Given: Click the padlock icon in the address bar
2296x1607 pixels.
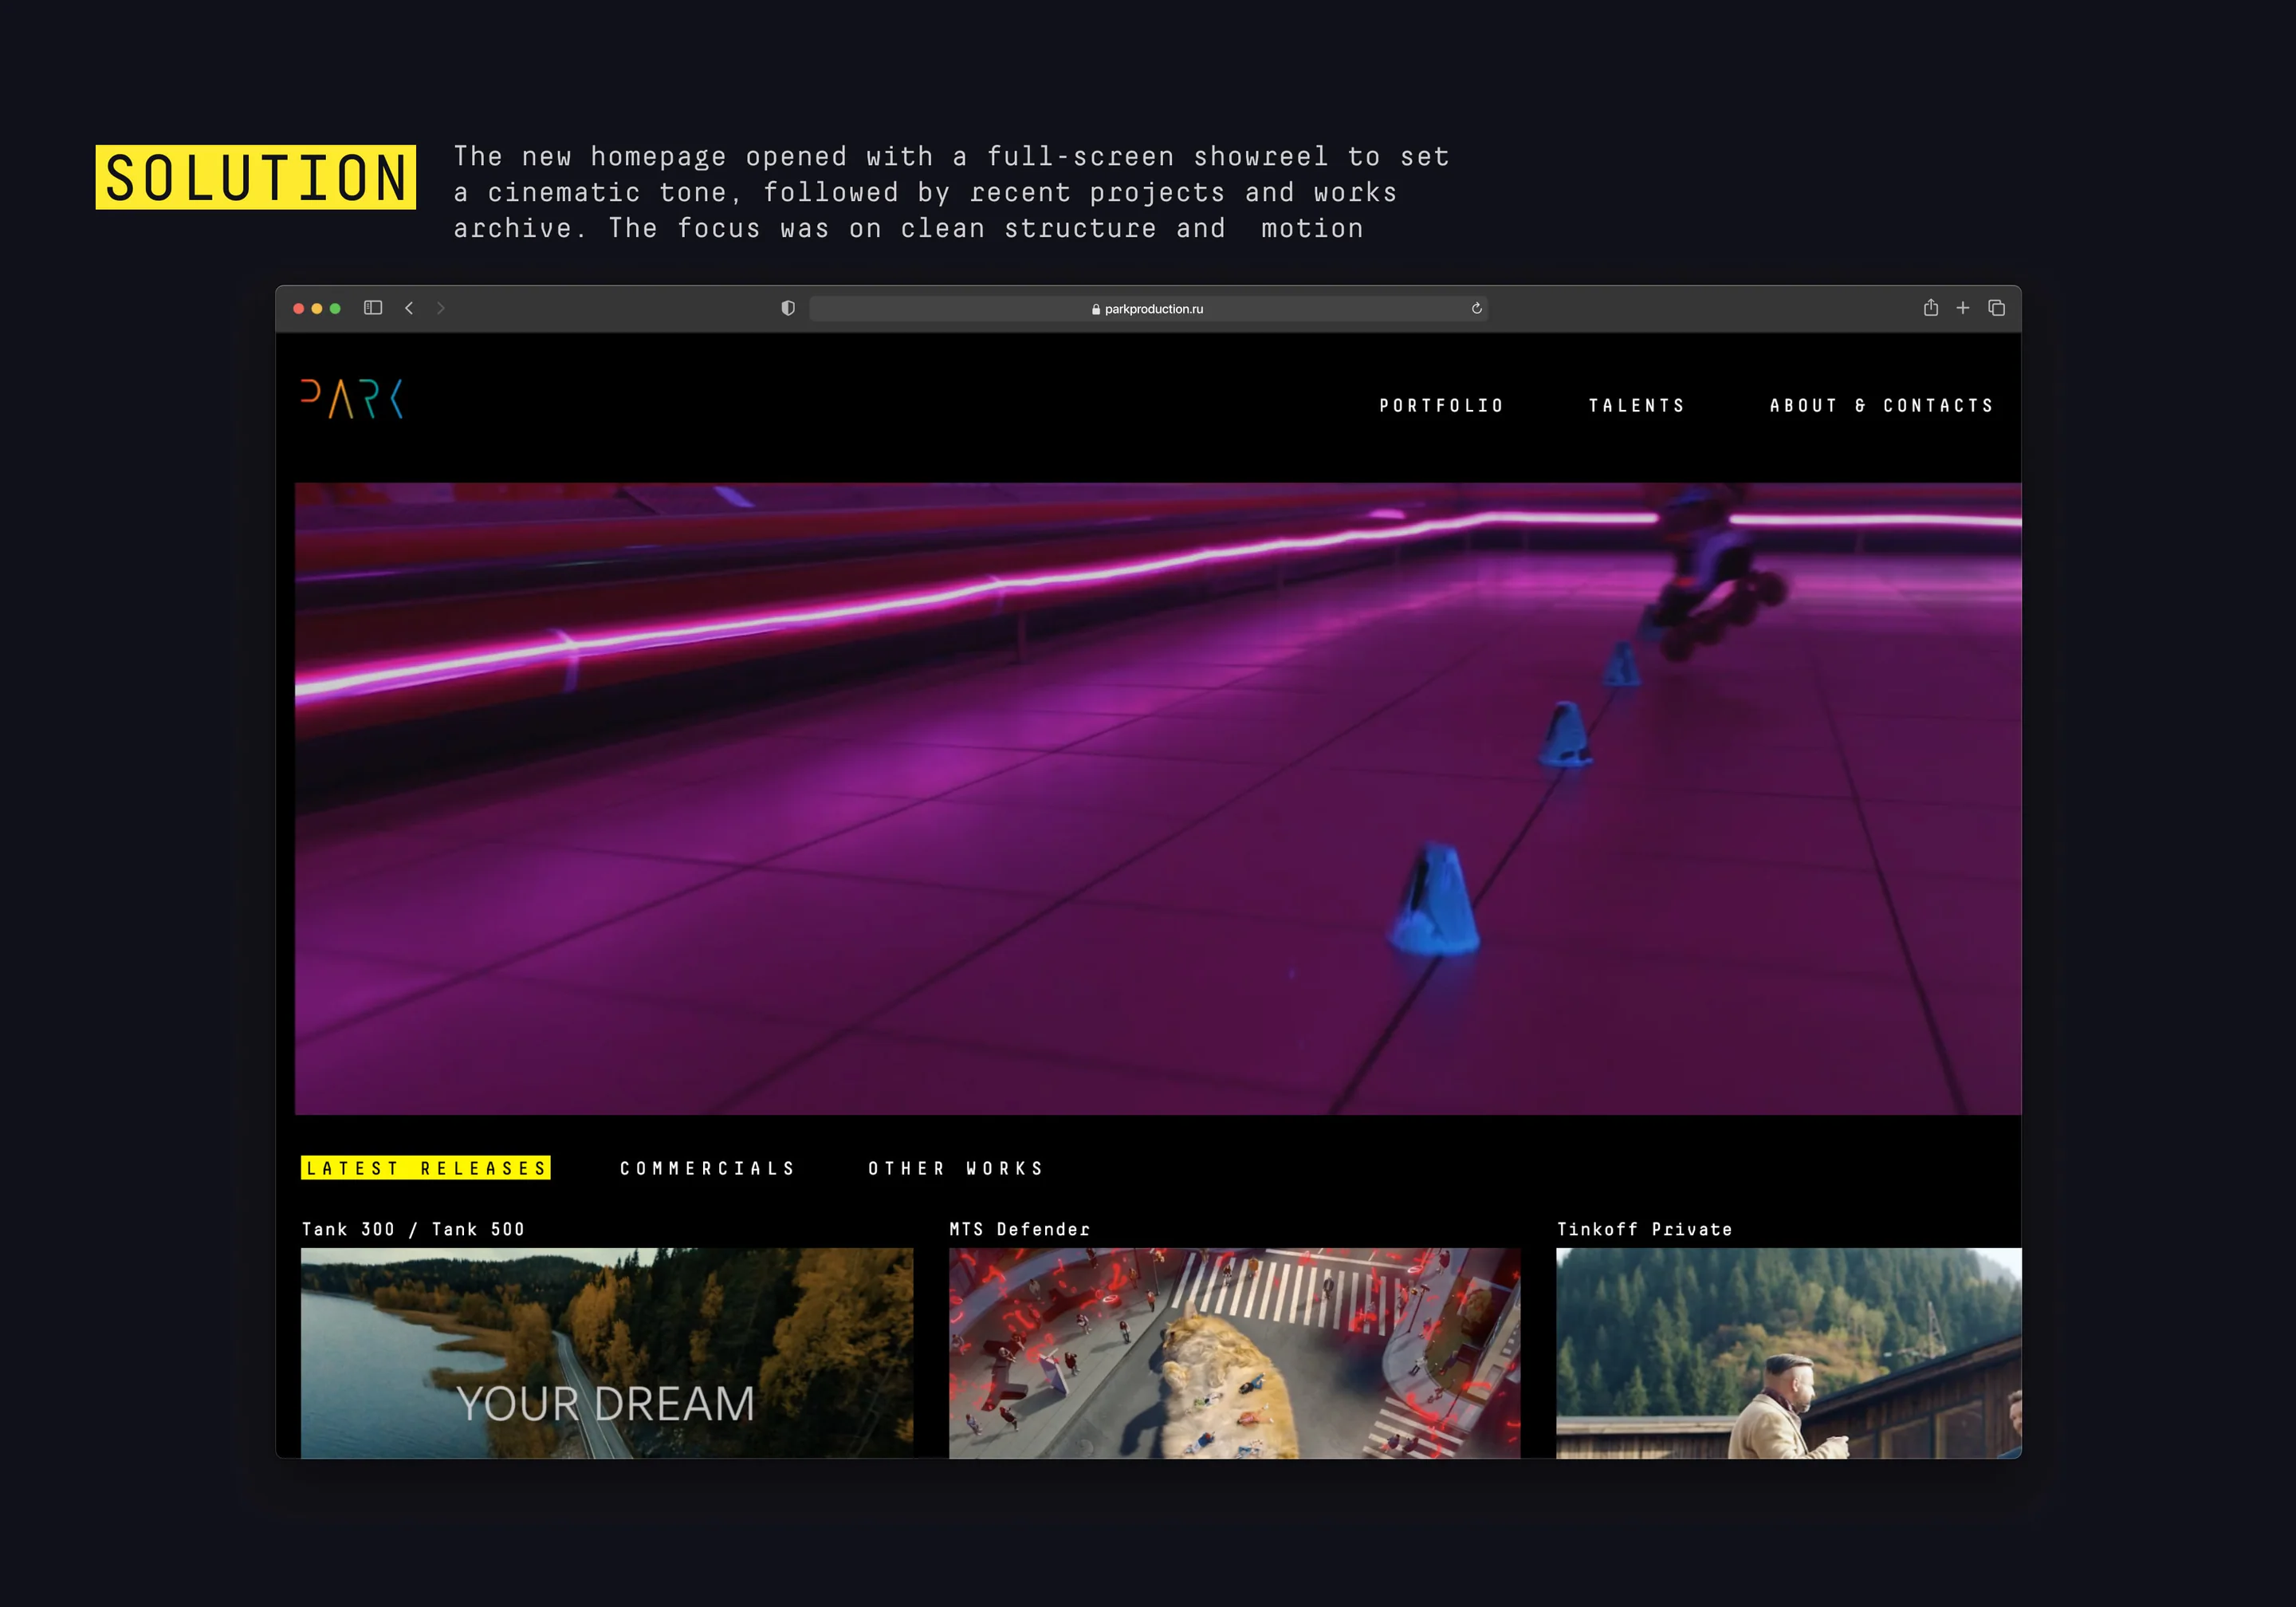Looking at the screenshot, I should (x=1096, y=309).
